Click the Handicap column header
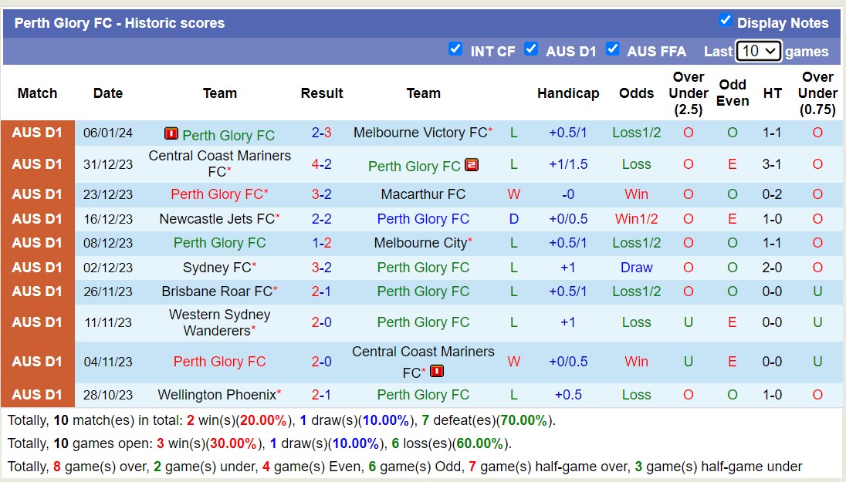This screenshot has width=846, height=482. 568,93
